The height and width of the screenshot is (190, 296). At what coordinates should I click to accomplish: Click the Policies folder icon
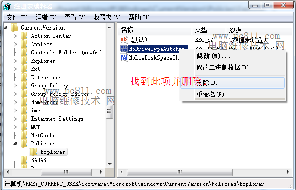pyautogui.click(x=24, y=143)
